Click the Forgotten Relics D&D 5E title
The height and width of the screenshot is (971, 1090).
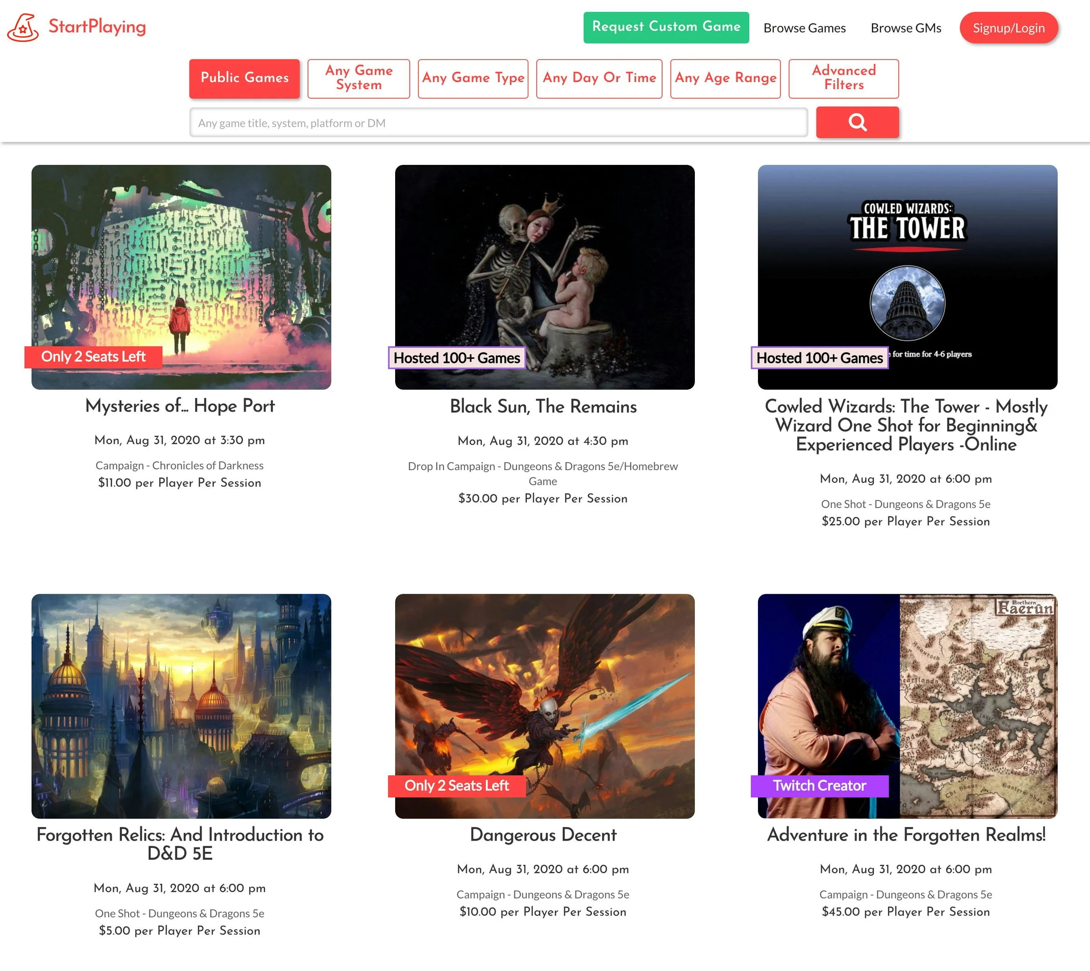(180, 844)
